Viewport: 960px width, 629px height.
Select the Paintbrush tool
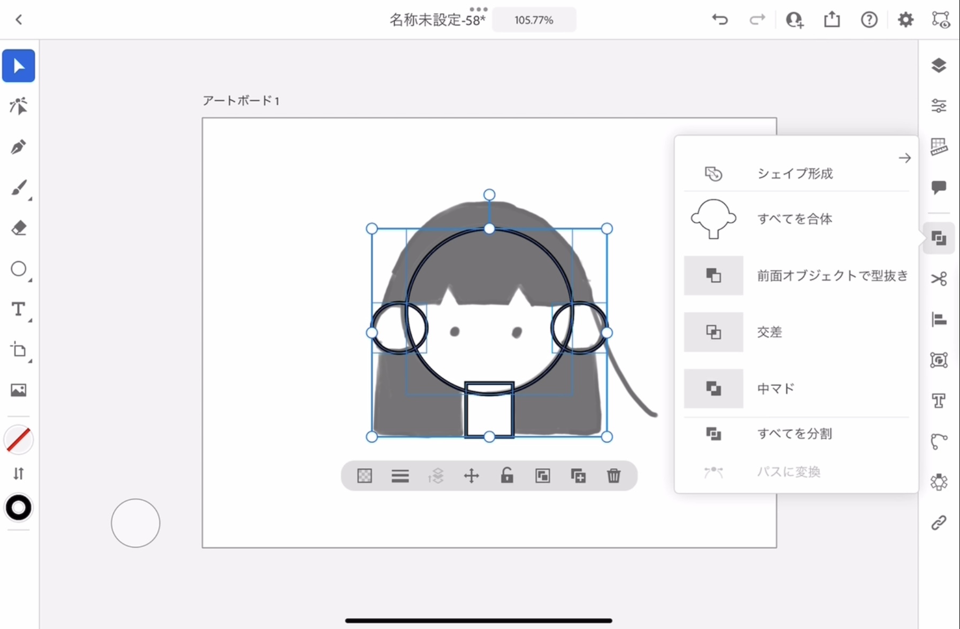pos(19,188)
